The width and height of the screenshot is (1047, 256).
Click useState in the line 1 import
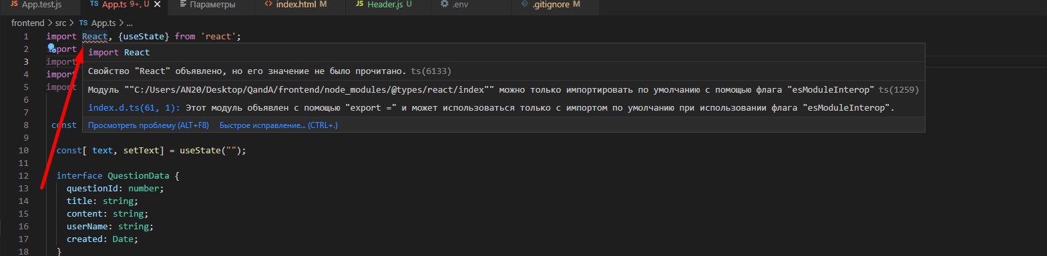[x=143, y=36]
